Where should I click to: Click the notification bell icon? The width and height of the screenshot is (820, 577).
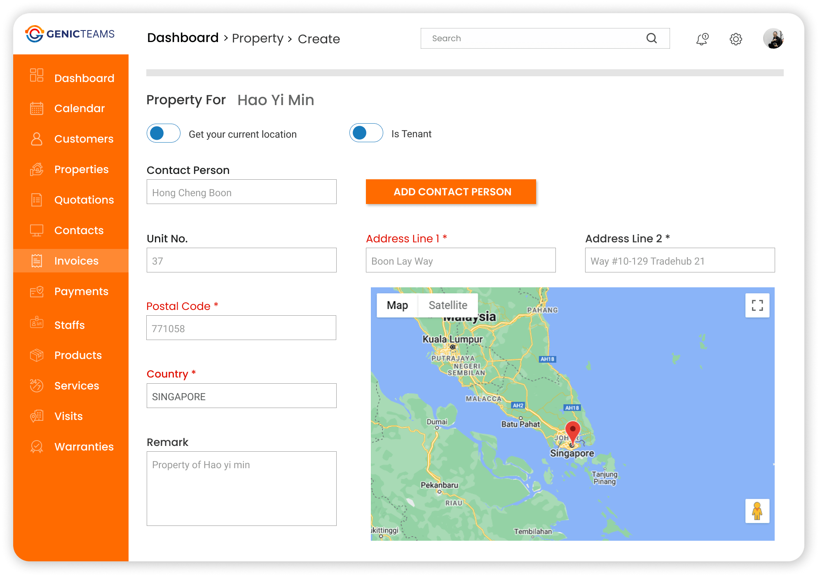(702, 39)
